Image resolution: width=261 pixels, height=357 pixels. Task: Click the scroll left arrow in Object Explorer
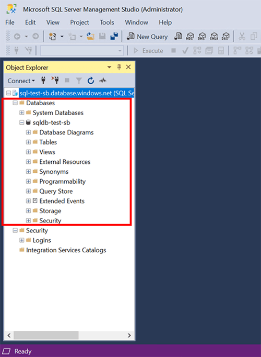[9, 335]
